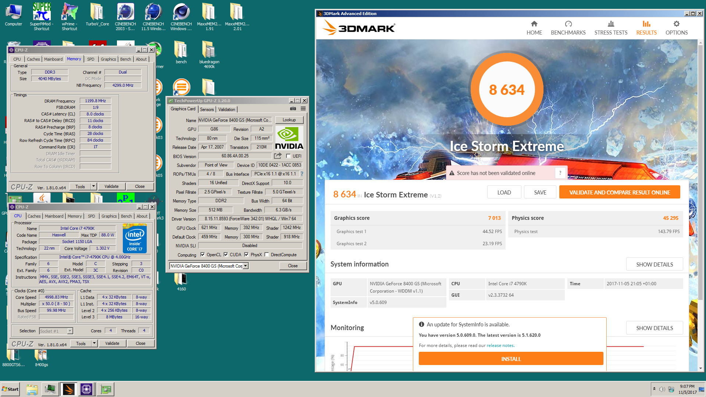The image size is (706, 397).
Task: Toggle CUDA checkbox in GPU-Z
Action: (226, 254)
